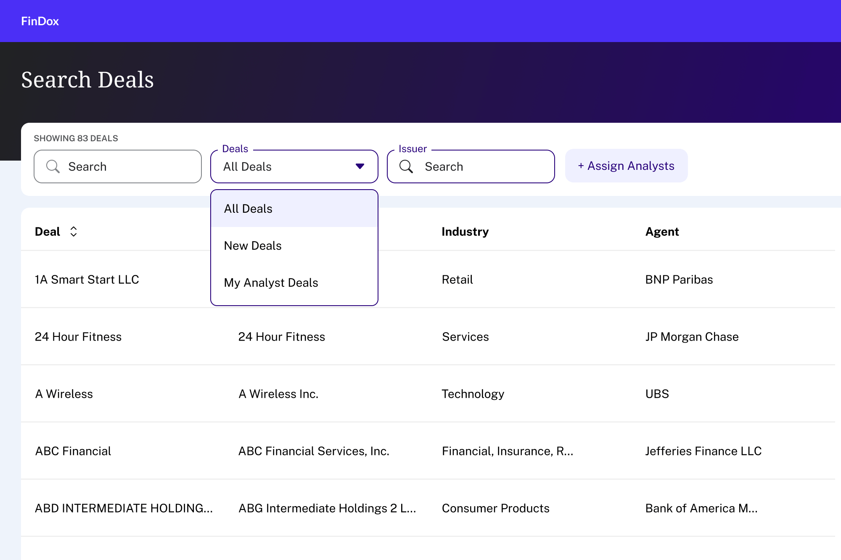
Task: Click the Agent column header
Action: [662, 232]
